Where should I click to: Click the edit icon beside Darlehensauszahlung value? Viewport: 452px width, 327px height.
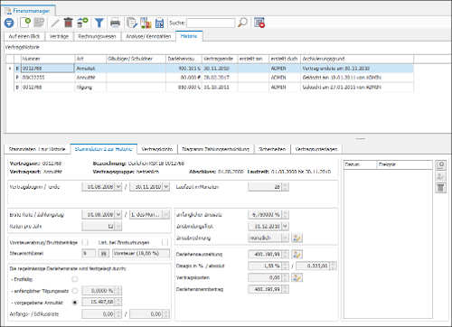[297, 254]
